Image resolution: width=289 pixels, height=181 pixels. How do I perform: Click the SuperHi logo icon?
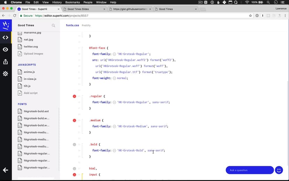point(6,26)
